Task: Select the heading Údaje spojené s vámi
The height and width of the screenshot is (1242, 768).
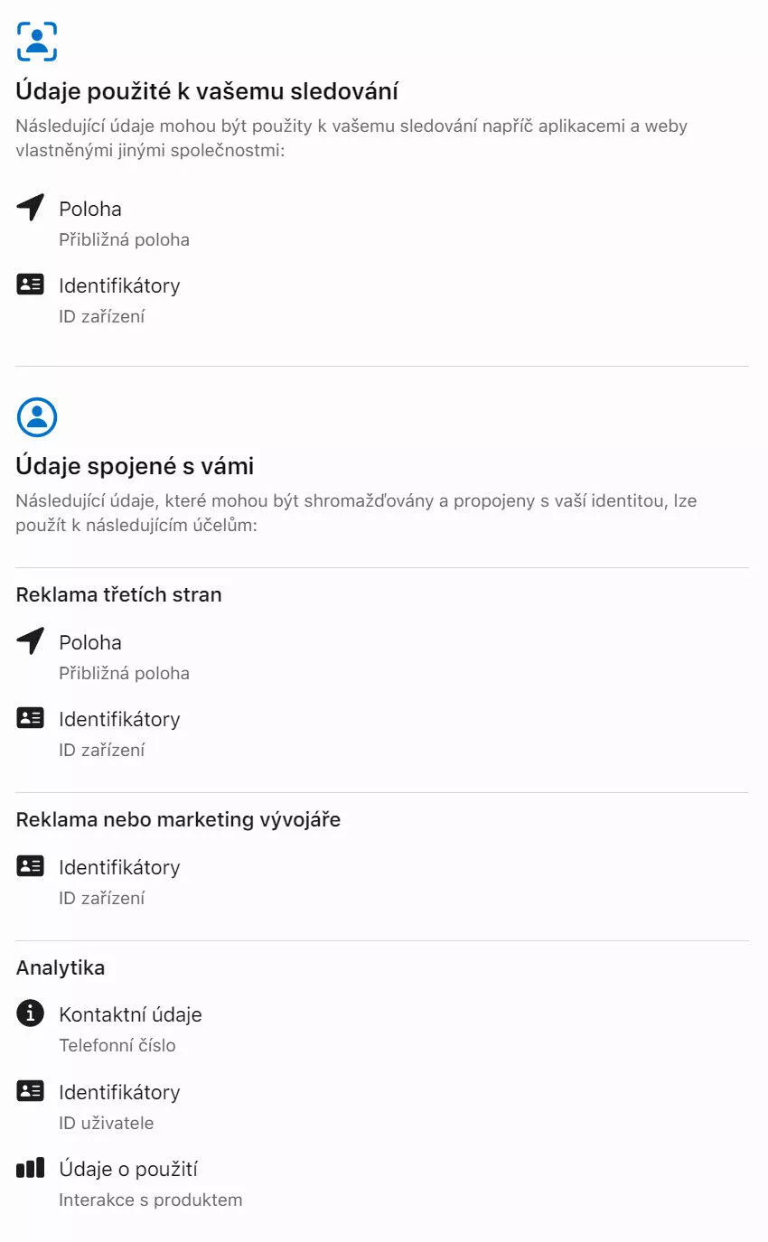Action: pyautogui.click(x=136, y=466)
